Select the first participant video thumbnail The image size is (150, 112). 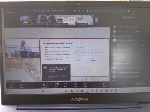(x=29, y=20)
